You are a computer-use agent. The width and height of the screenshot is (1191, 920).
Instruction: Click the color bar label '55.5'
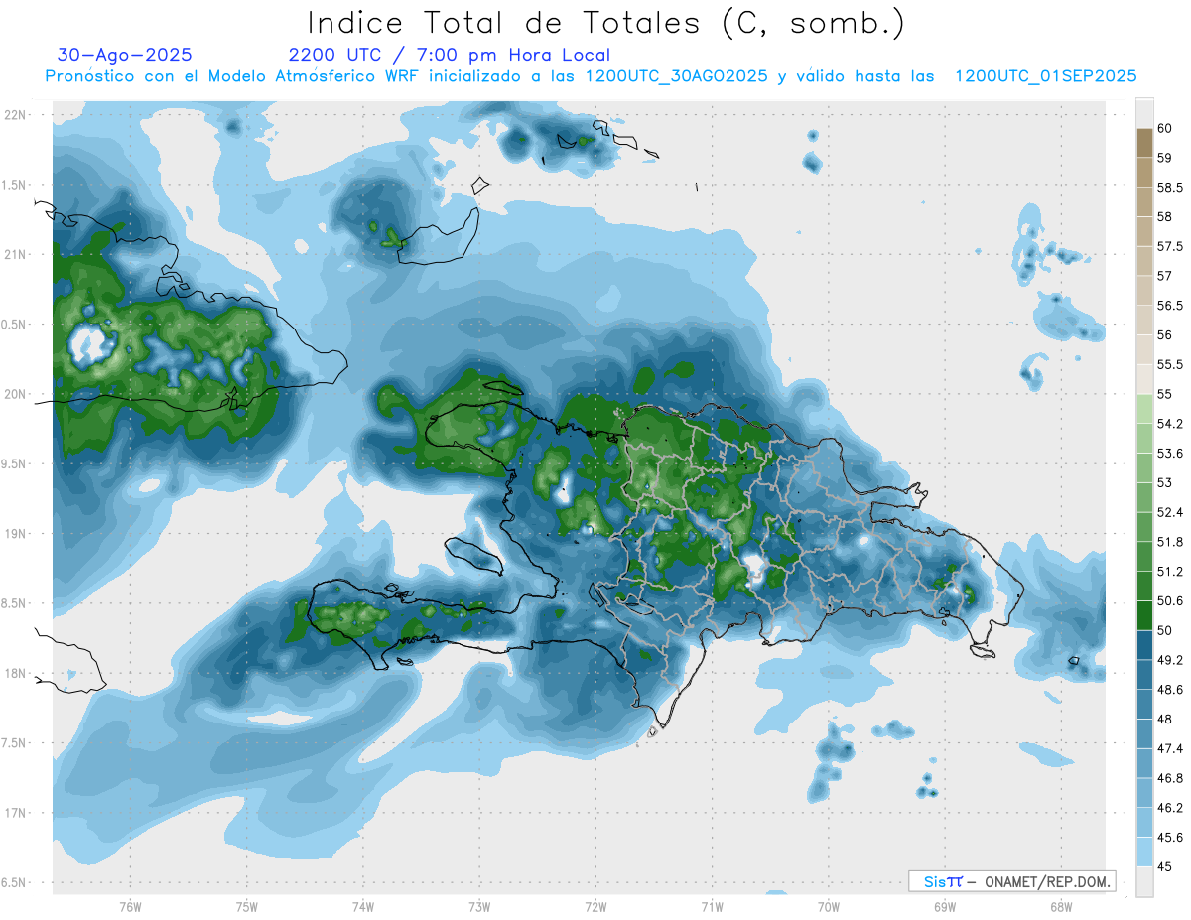tap(1168, 364)
